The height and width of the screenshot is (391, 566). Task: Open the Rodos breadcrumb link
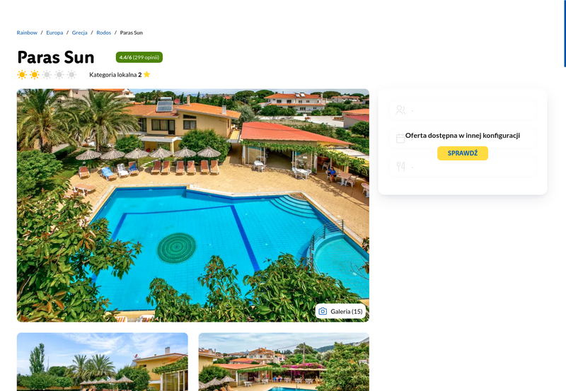(x=103, y=33)
